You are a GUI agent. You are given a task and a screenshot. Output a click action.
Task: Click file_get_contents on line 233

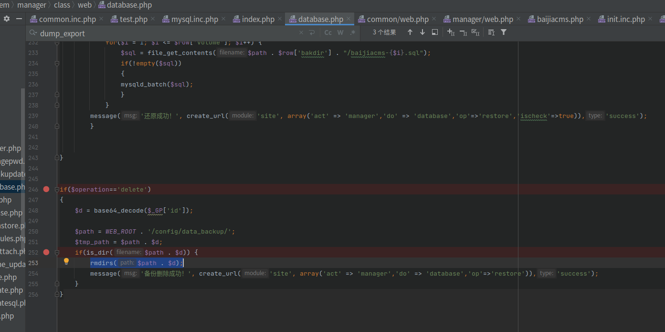[x=180, y=53]
